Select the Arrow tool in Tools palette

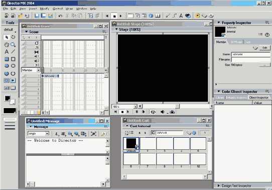pyautogui.click(x=7, y=37)
